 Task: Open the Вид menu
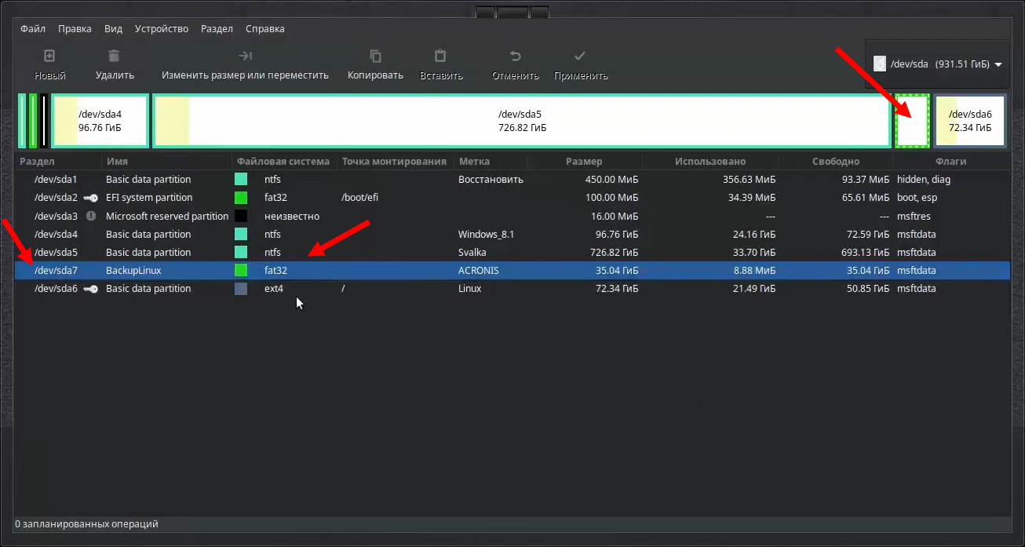113,28
